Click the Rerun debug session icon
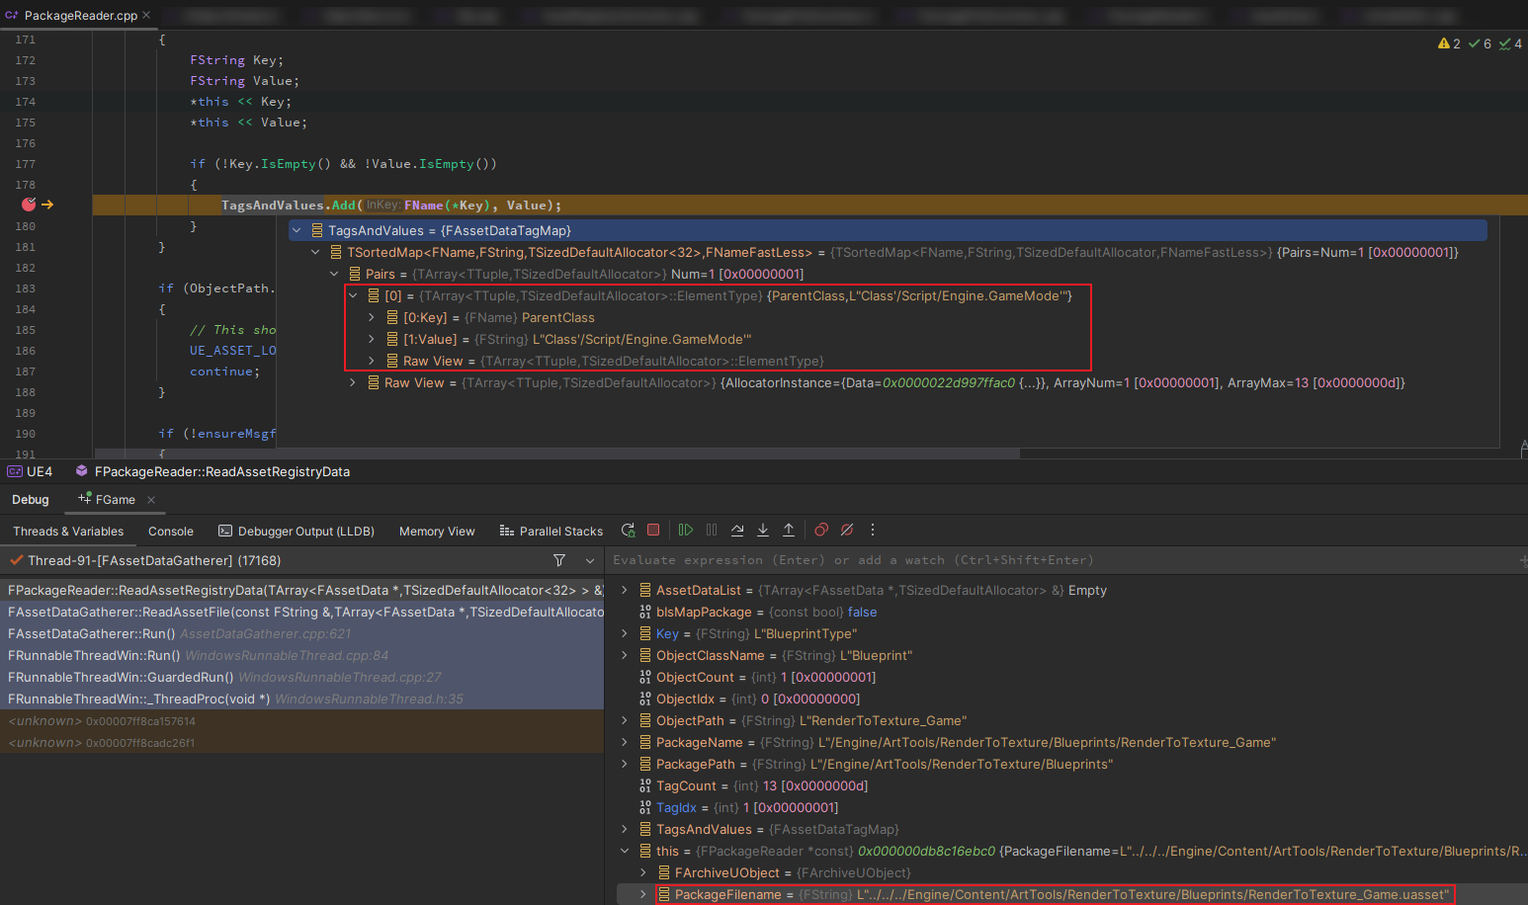 pos(628,531)
